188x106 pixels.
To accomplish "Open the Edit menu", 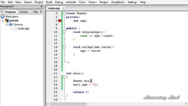I will 10,2.
